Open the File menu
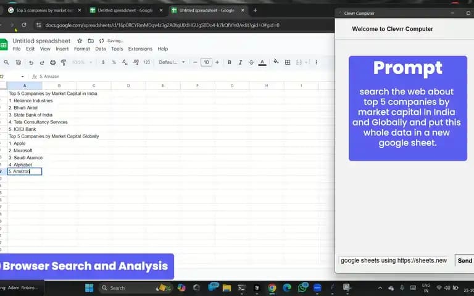 tap(17, 49)
